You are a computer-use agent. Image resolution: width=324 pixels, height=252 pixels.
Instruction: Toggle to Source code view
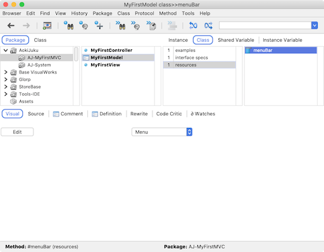36,114
